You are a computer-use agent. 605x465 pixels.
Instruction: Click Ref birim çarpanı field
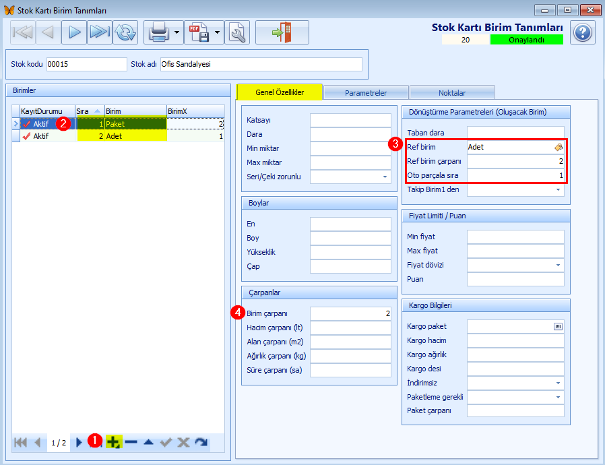[x=515, y=161]
